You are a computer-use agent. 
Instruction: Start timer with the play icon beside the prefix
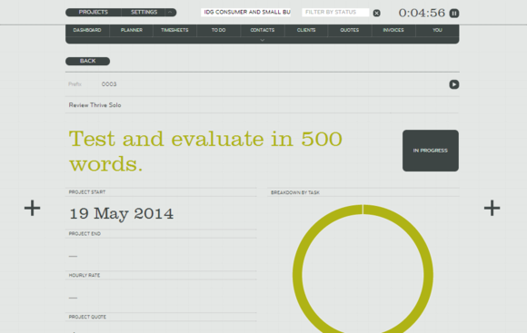click(453, 84)
